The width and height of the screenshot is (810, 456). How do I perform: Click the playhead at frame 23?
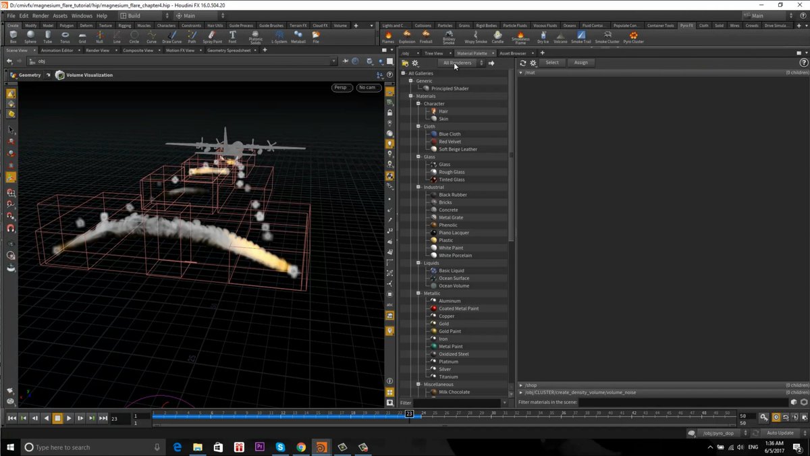coord(410,415)
